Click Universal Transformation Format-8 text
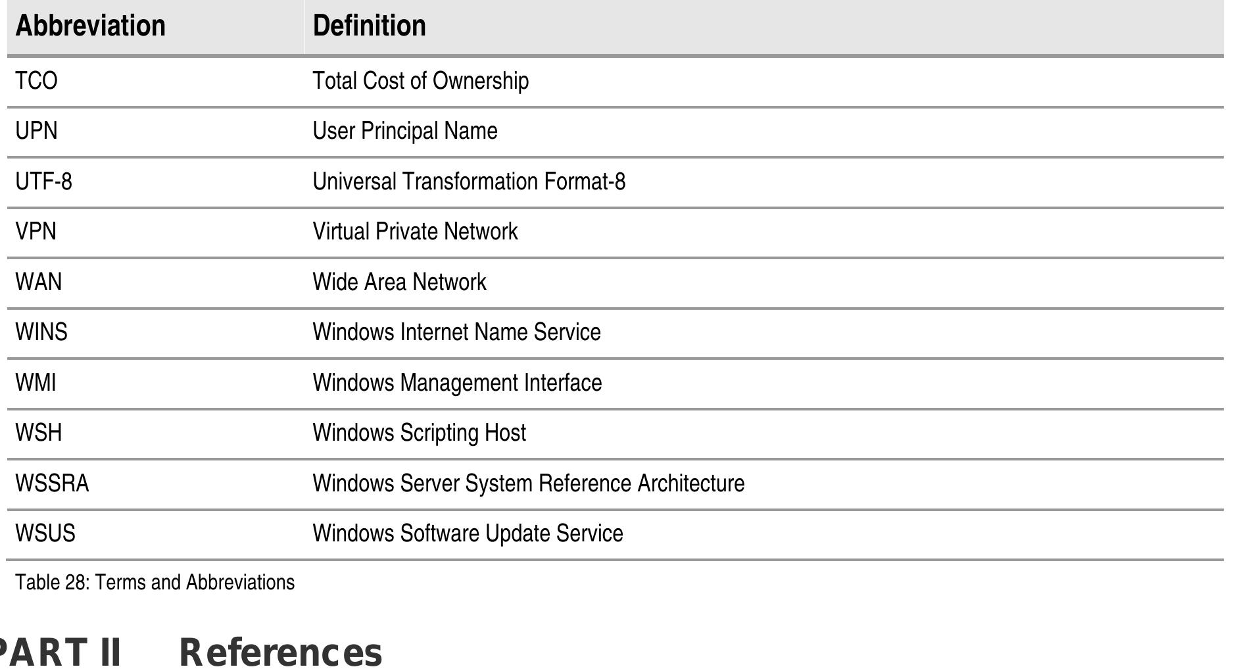Screen dimensions: 1233x669 click(x=468, y=181)
